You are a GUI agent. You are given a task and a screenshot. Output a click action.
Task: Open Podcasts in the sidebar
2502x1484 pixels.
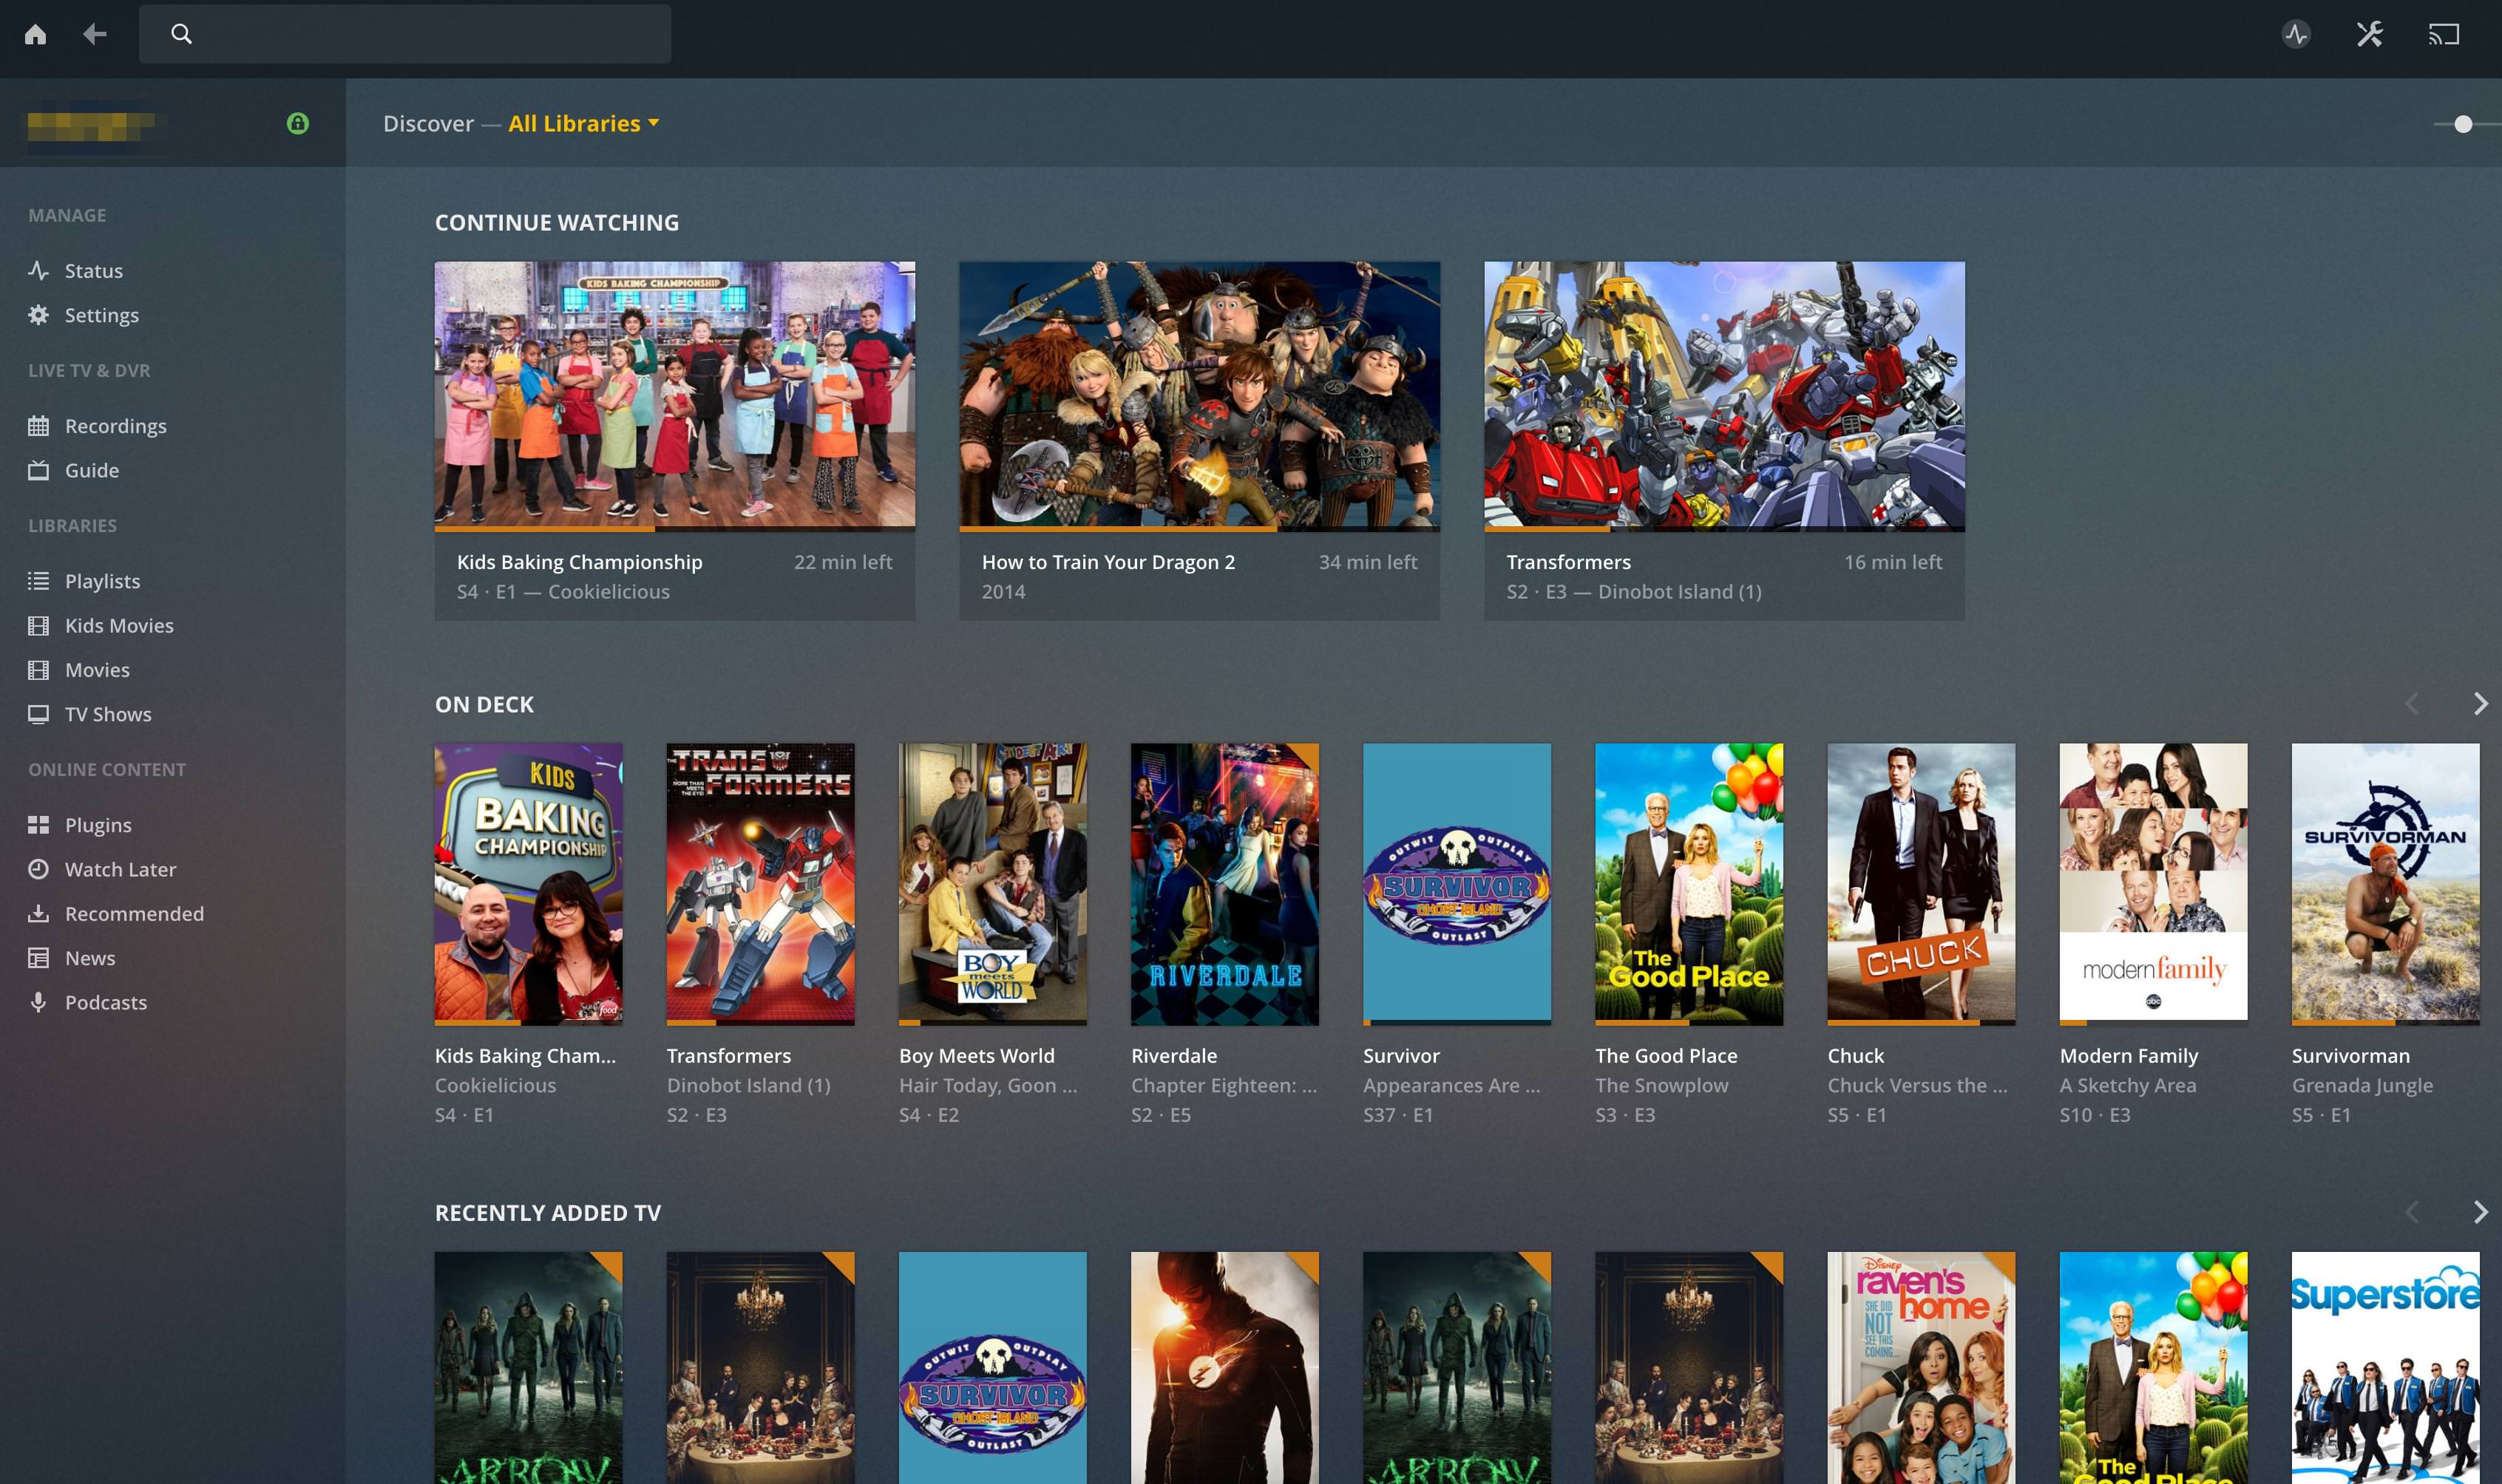click(x=105, y=1002)
